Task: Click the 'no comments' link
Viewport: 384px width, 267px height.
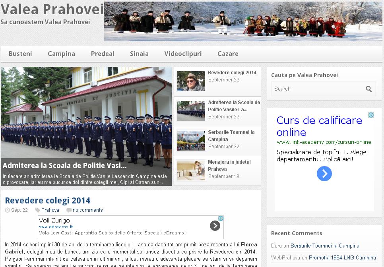Action: (x=87, y=210)
